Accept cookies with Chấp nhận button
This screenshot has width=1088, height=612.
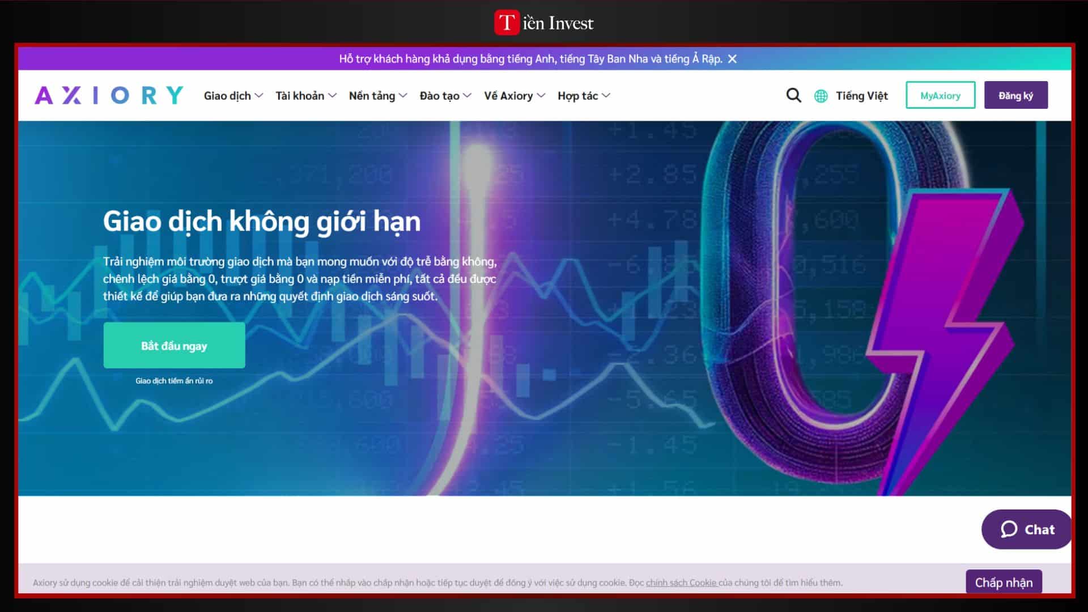click(x=1004, y=582)
